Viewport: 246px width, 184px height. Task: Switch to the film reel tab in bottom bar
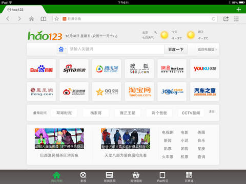tap(83, 177)
